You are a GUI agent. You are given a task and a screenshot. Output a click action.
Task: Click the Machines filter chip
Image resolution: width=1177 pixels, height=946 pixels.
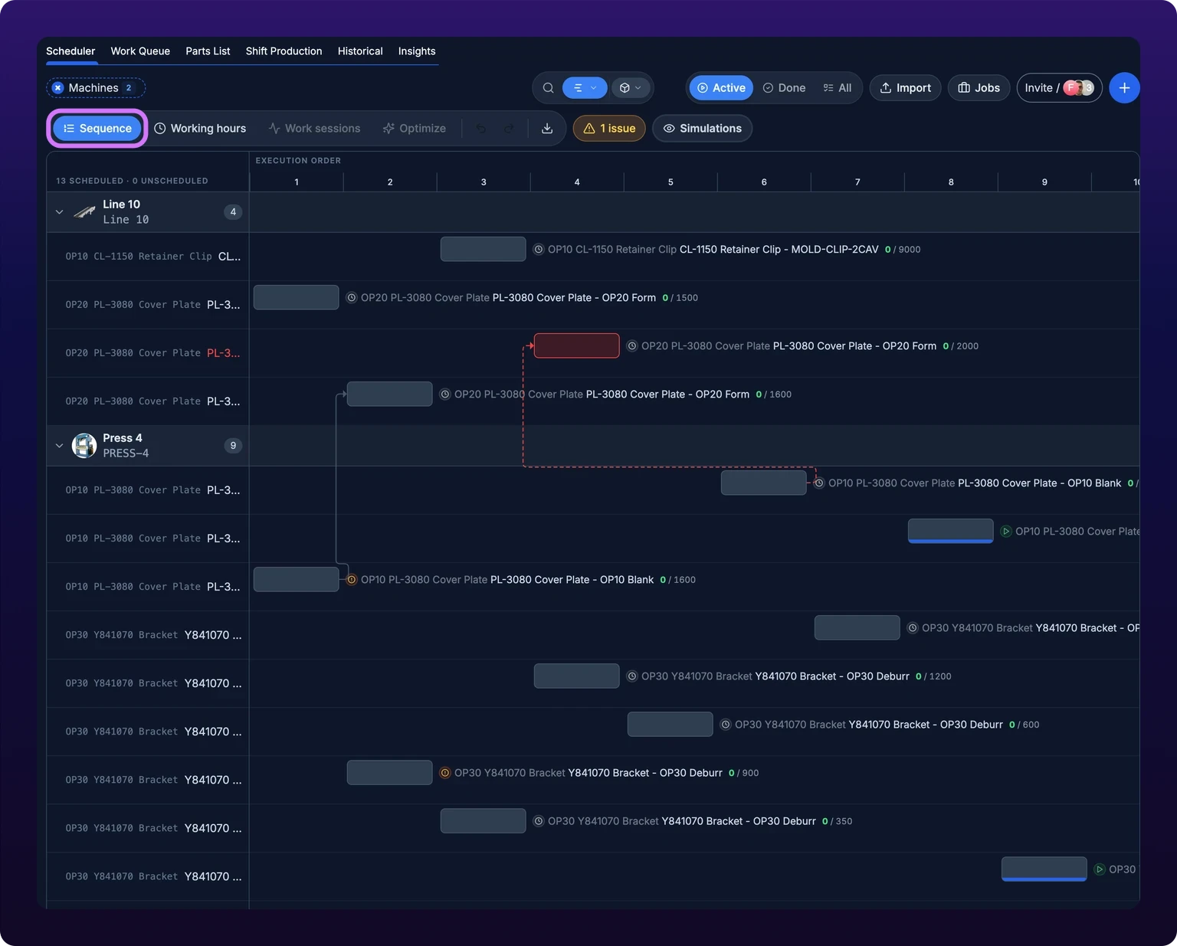[96, 88]
